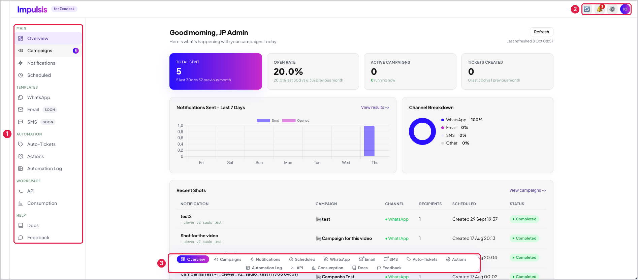
Task: Select Campaigns in the floating navigation bar
Action: (x=228, y=259)
